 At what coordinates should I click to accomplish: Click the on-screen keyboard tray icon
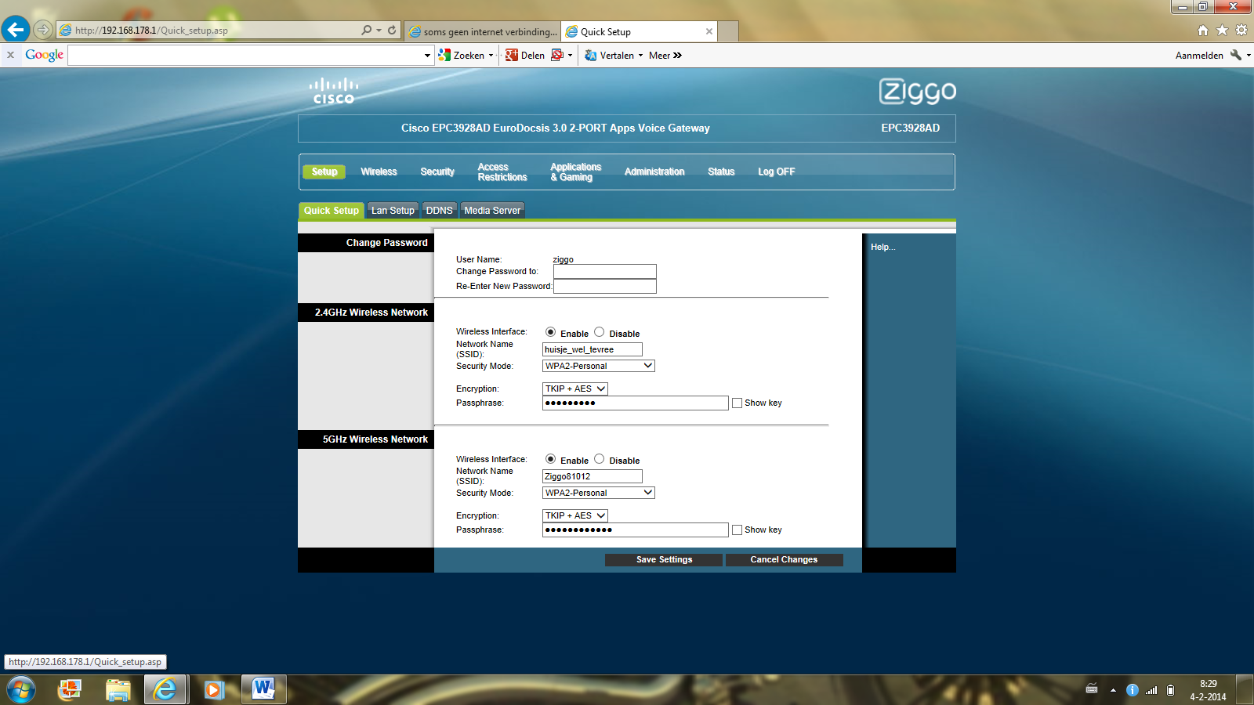1092,689
